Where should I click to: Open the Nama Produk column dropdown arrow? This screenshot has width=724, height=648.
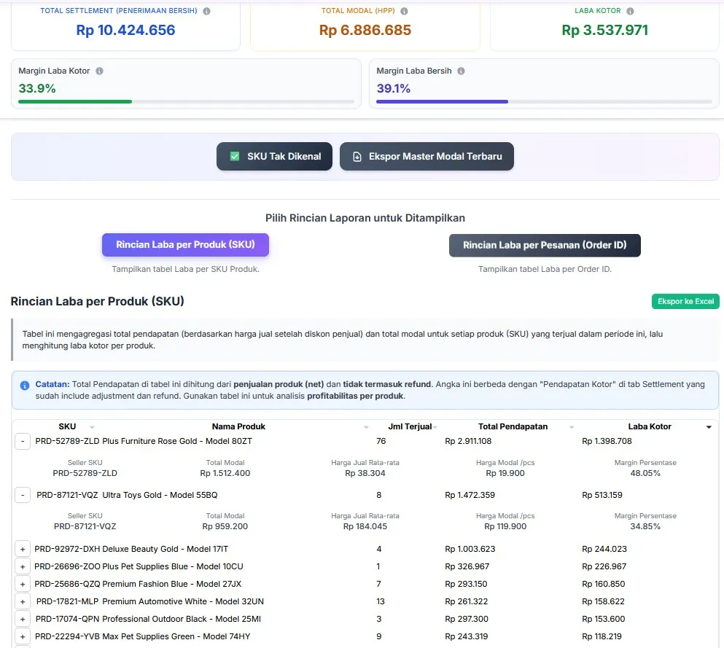tap(366, 427)
